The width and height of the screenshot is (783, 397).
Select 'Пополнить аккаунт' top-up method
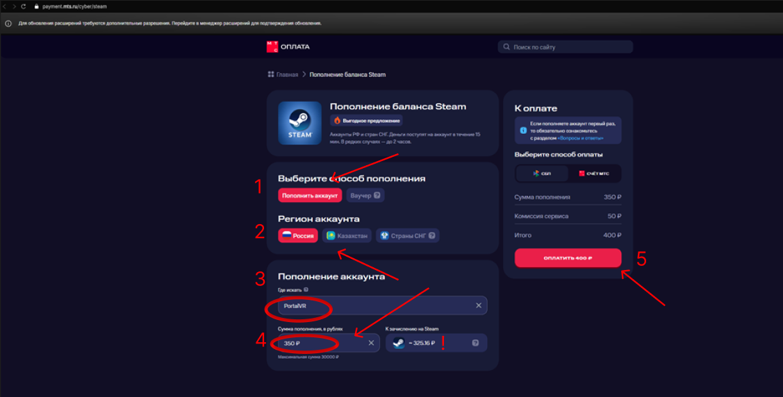(x=310, y=196)
